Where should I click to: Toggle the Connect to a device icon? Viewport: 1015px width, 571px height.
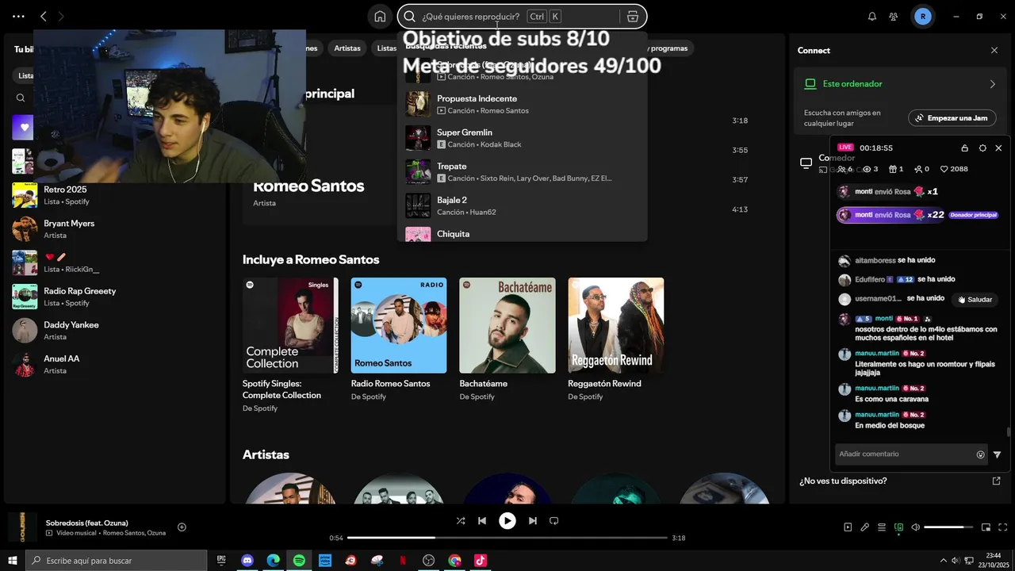click(898, 527)
